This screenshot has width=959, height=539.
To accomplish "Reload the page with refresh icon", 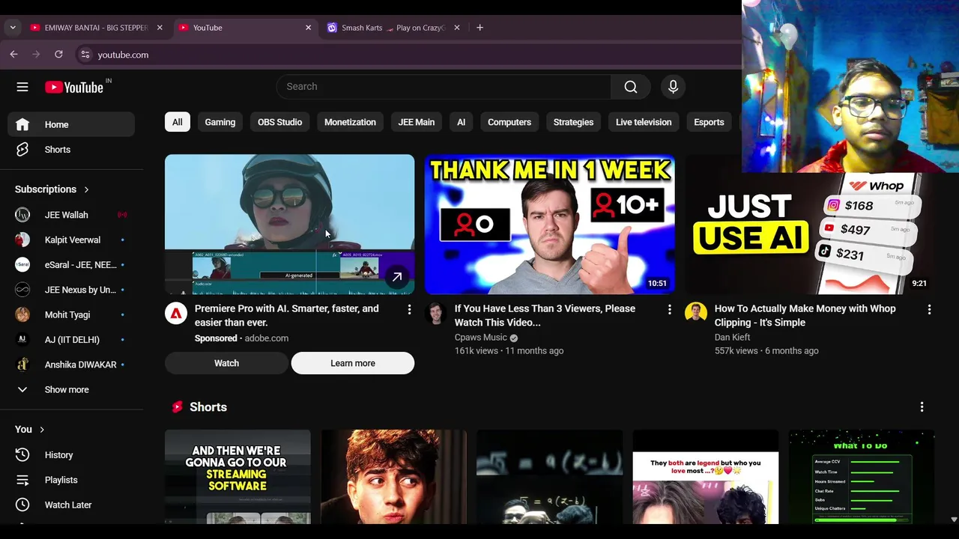I will (x=58, y=54).
